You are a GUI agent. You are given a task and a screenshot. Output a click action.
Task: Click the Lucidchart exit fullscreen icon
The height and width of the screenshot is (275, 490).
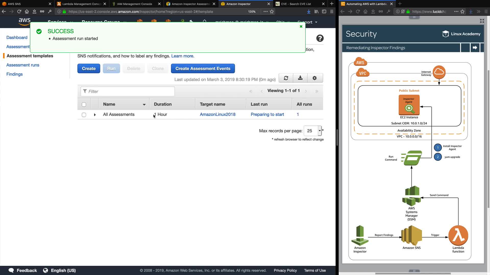coord(482,21)
